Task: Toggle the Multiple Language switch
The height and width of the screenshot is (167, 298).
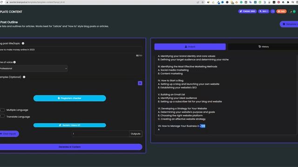Action: click(2, 110)
